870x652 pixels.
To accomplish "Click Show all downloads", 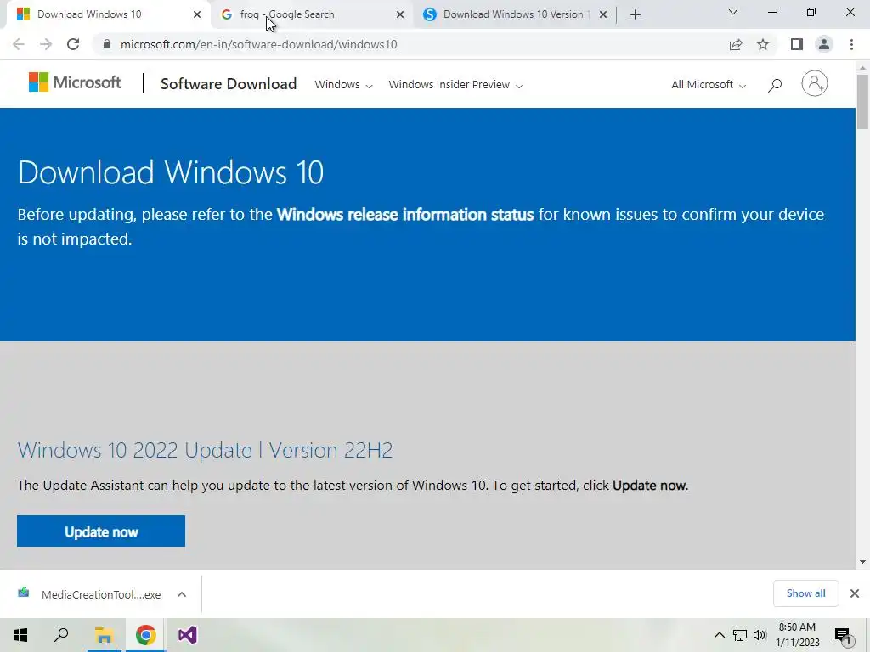I will point(805,593).
